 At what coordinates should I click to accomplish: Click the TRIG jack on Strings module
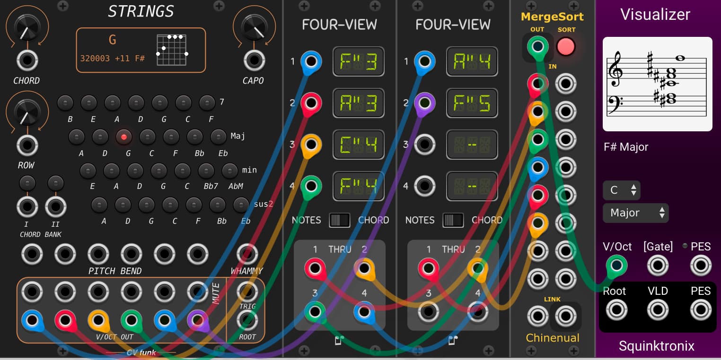(247, 292)
